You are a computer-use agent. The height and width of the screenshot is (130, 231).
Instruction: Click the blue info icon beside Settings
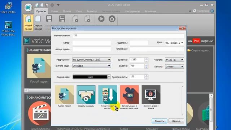pos(212,11)
